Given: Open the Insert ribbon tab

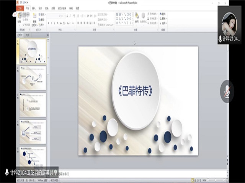Looking at the screenshot, I should pos(34,8).
